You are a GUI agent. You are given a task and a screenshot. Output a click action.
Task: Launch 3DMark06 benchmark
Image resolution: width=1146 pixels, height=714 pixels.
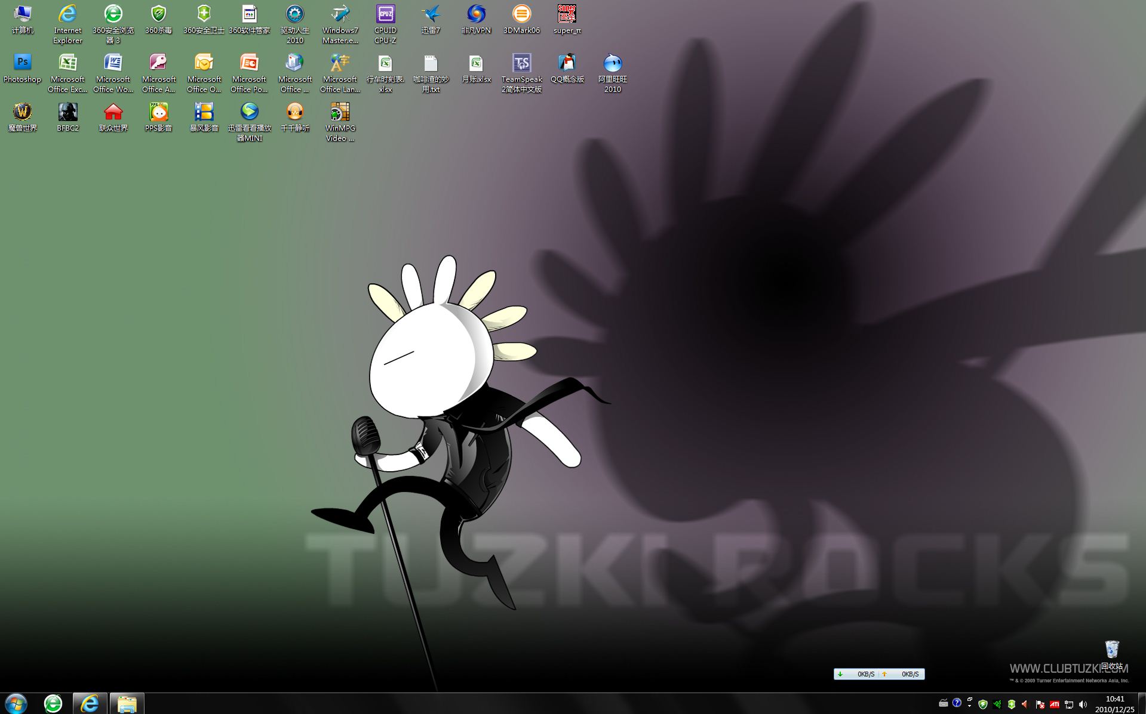pos(521,20)
